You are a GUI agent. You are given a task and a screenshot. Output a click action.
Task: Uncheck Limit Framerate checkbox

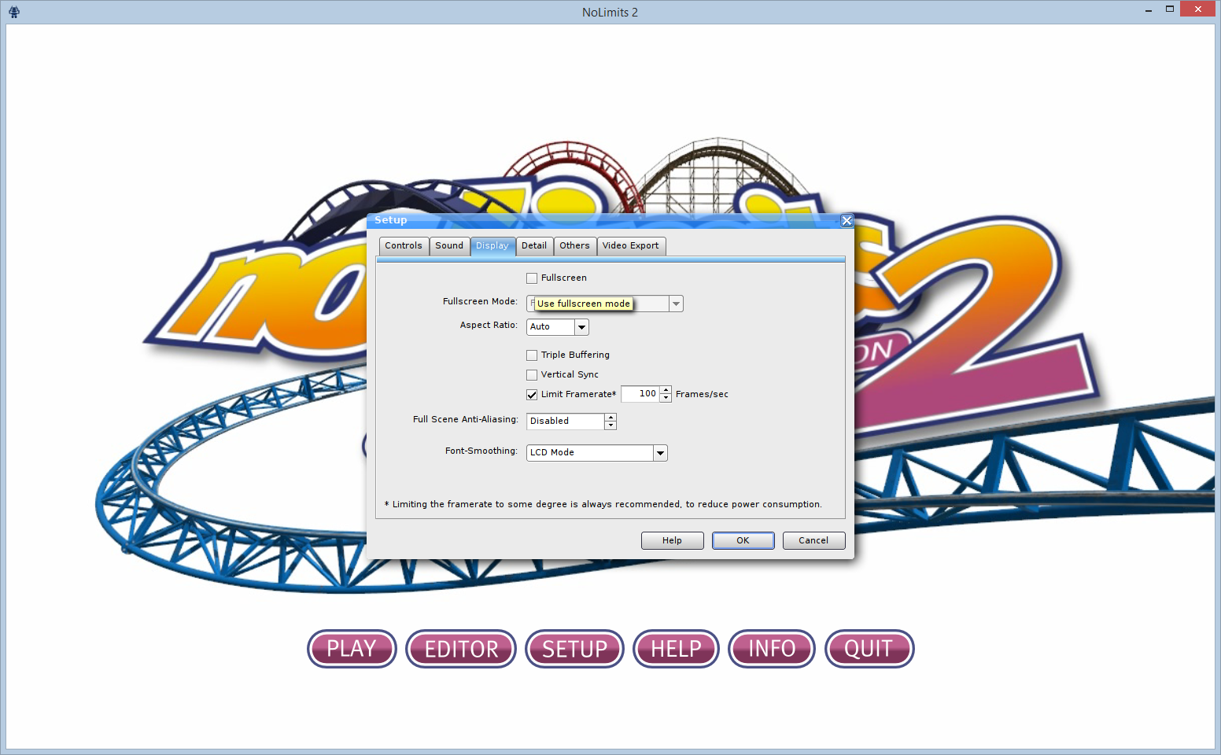pos(532,395)
